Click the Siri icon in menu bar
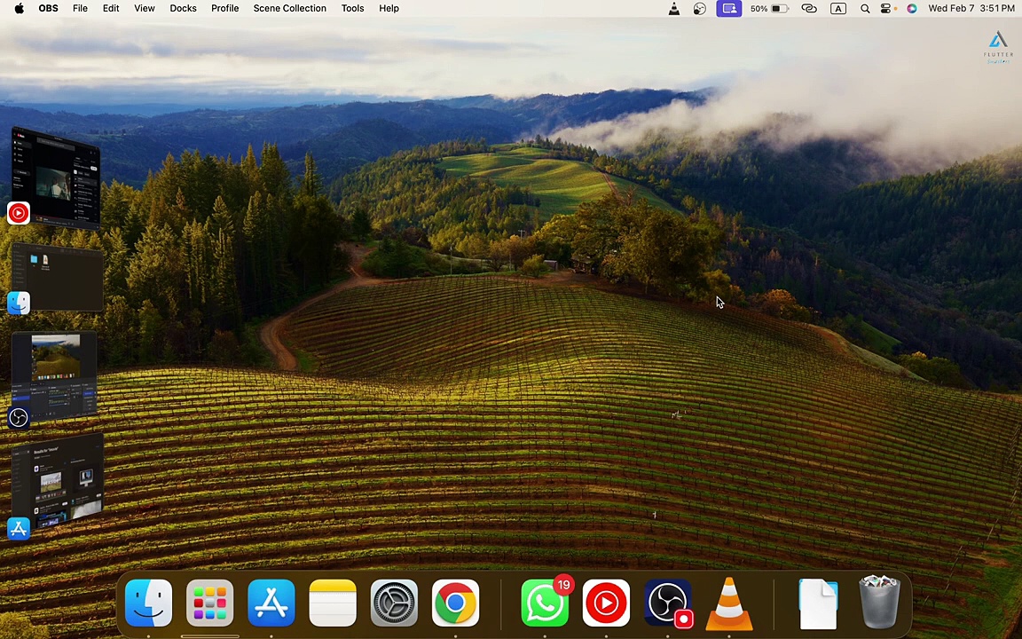Screen dimensions: 1022x639 pos(911,9)
